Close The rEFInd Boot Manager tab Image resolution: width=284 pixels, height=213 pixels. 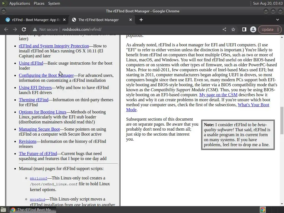(x=130, y=20)
